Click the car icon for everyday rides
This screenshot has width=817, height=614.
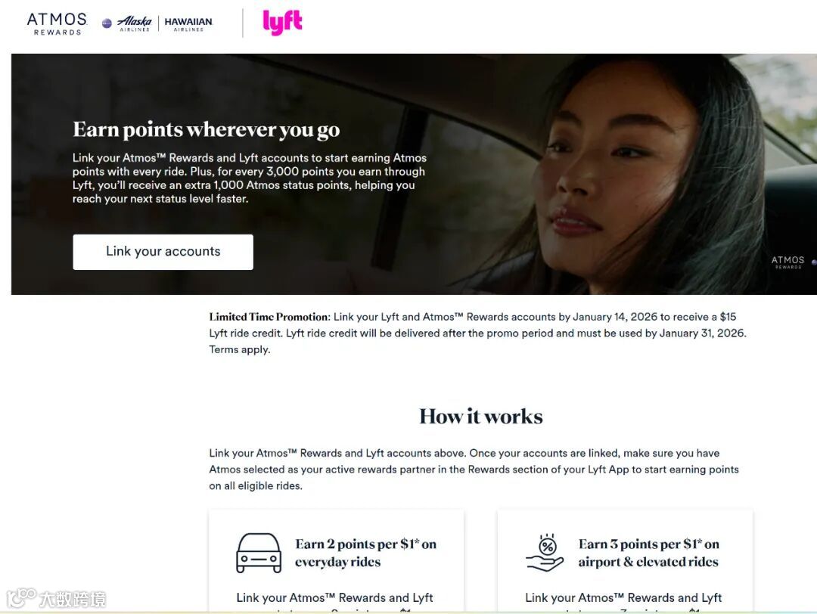tap(259, 553)
